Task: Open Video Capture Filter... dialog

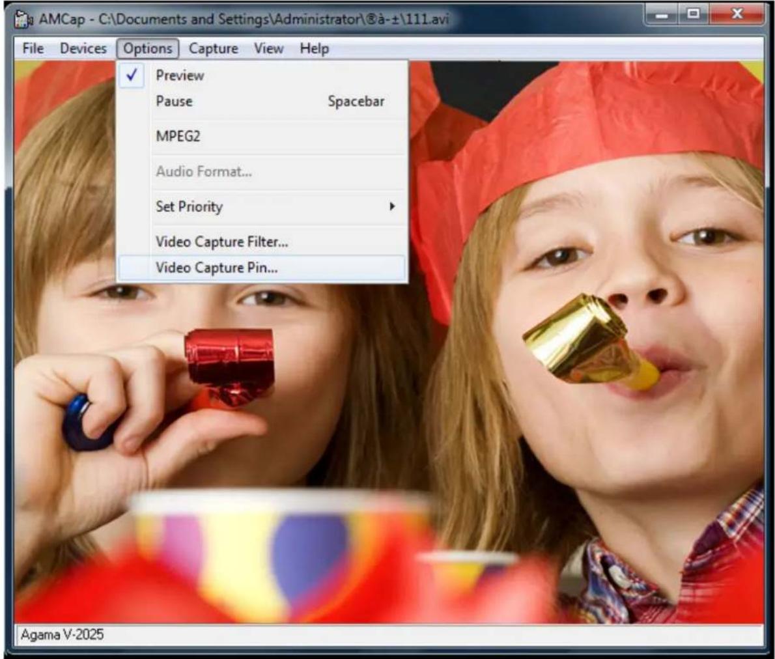Action: (262, 242)
